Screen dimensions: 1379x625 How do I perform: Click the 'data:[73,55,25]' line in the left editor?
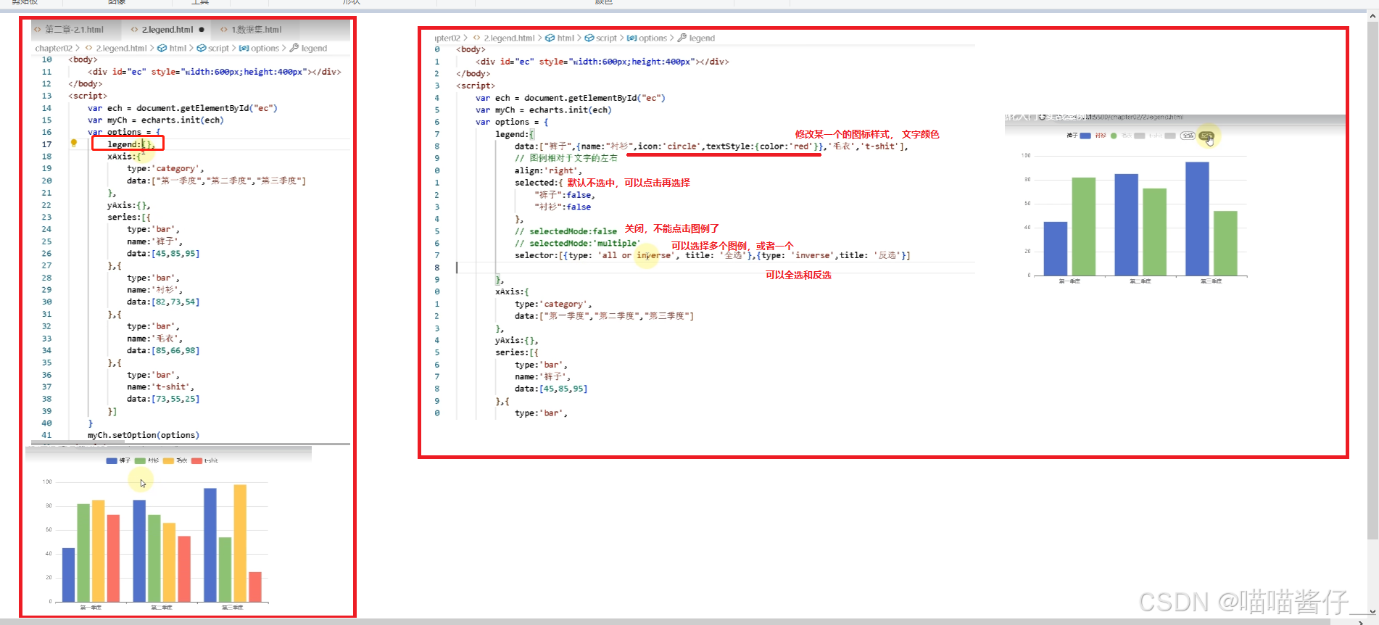click(163, 399)
